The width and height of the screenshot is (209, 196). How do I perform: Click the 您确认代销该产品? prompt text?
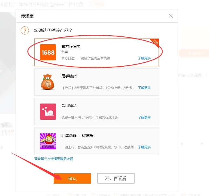pos(53,30)
